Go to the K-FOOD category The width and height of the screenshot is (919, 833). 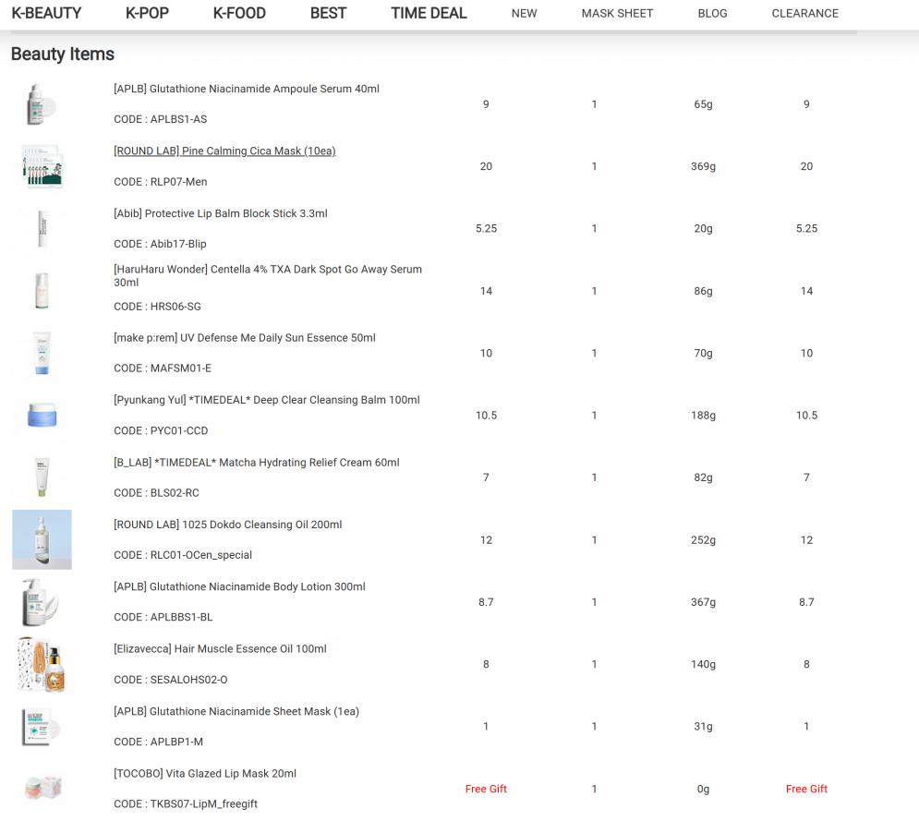click(x=239, y=13)
